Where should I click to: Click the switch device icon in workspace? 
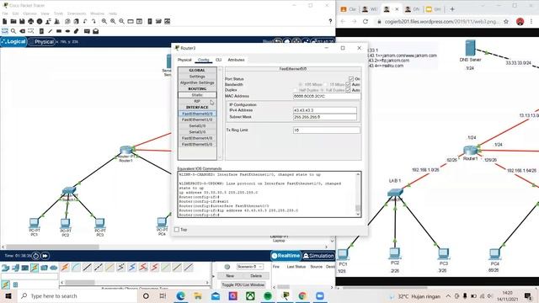tap(69, 190)
